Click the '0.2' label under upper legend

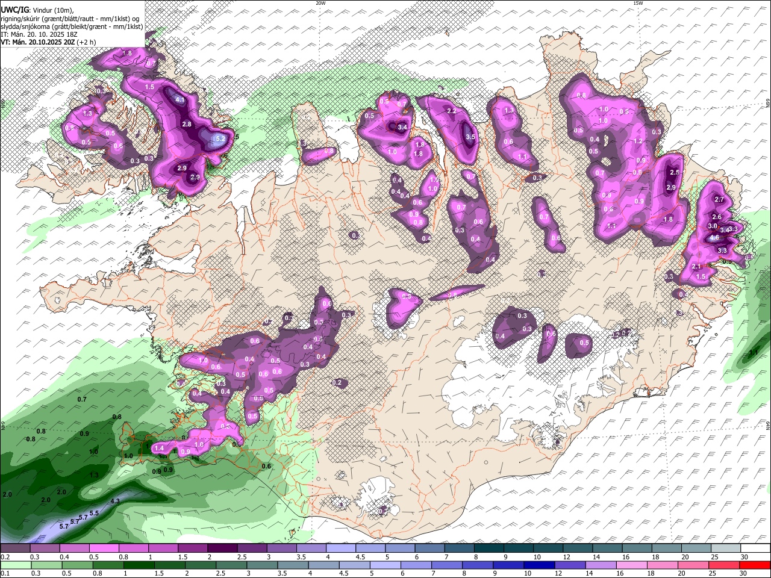pos(5,558)
